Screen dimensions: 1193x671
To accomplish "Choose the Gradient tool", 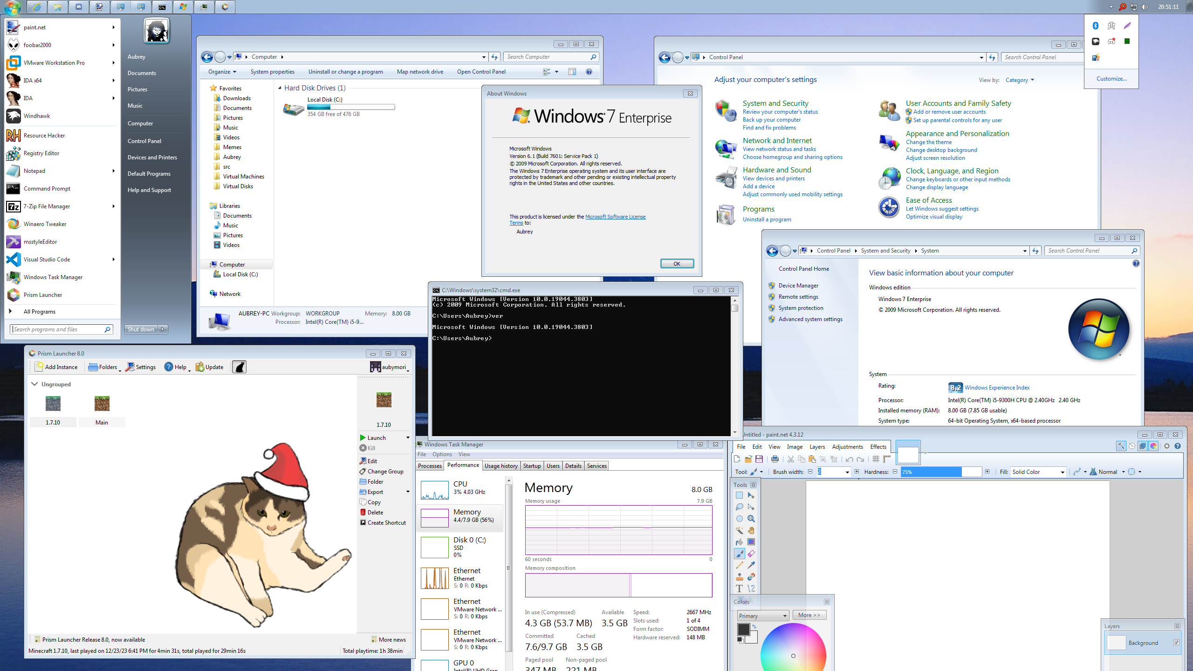I will (x=751, y=542).
